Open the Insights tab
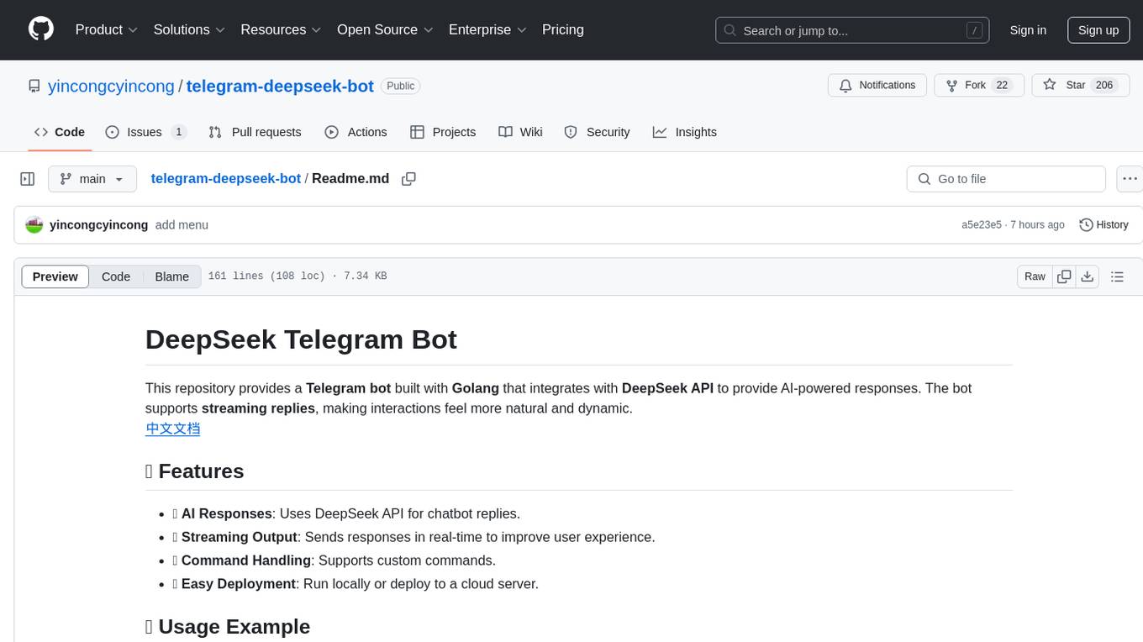Image resolution: width=1143 pixels, height=642 pixels. (685, 132)
